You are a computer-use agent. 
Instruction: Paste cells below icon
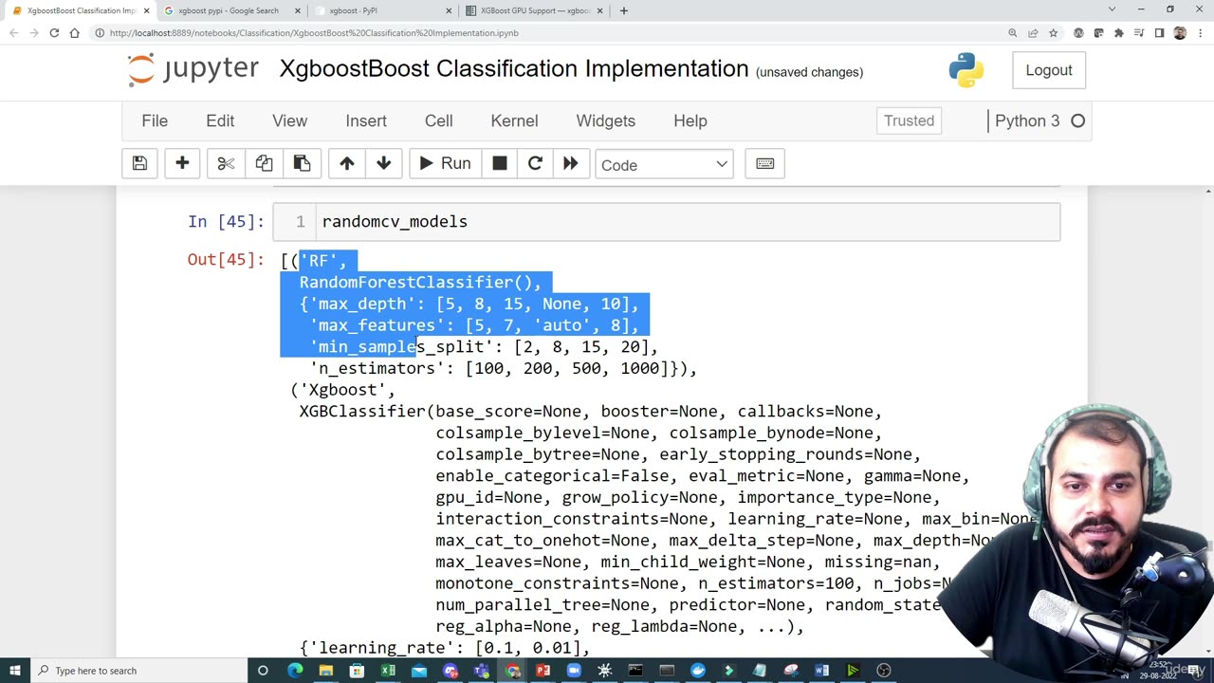(302, 164)
